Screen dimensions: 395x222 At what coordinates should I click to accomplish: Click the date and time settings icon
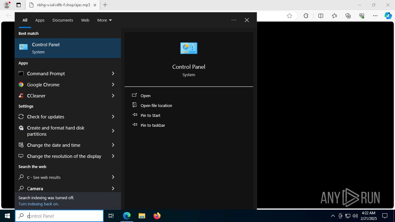point(21,145)
